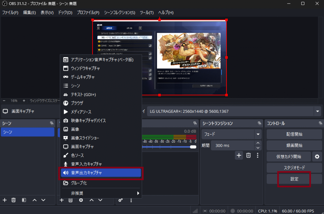Increase transition duration with the up arrow
This screenshot has height=214, width=324.
pos(258,143)
